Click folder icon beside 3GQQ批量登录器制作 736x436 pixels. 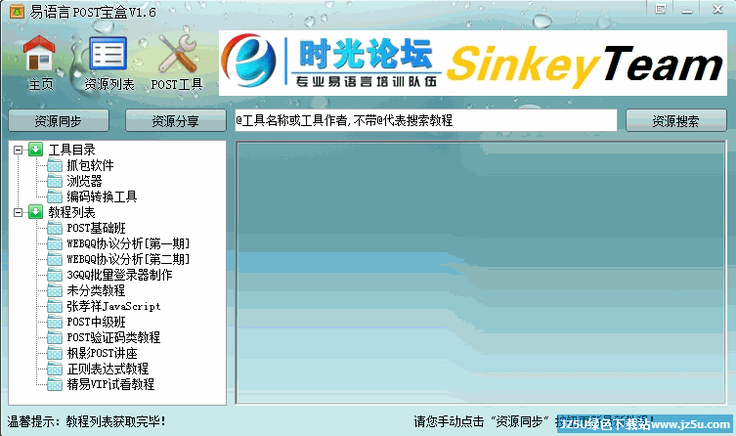pyautogui.click(x=55, y=275)
